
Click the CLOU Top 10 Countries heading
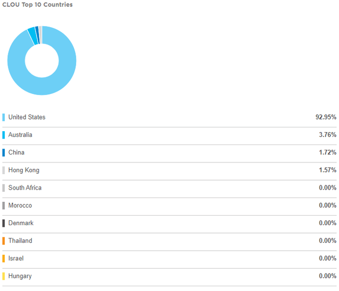coord(38,5)
